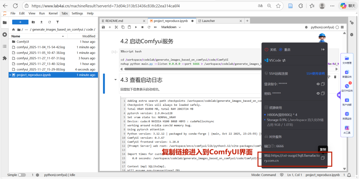
Task: Reveal the hidden SSH password
Action: point(318,93)
